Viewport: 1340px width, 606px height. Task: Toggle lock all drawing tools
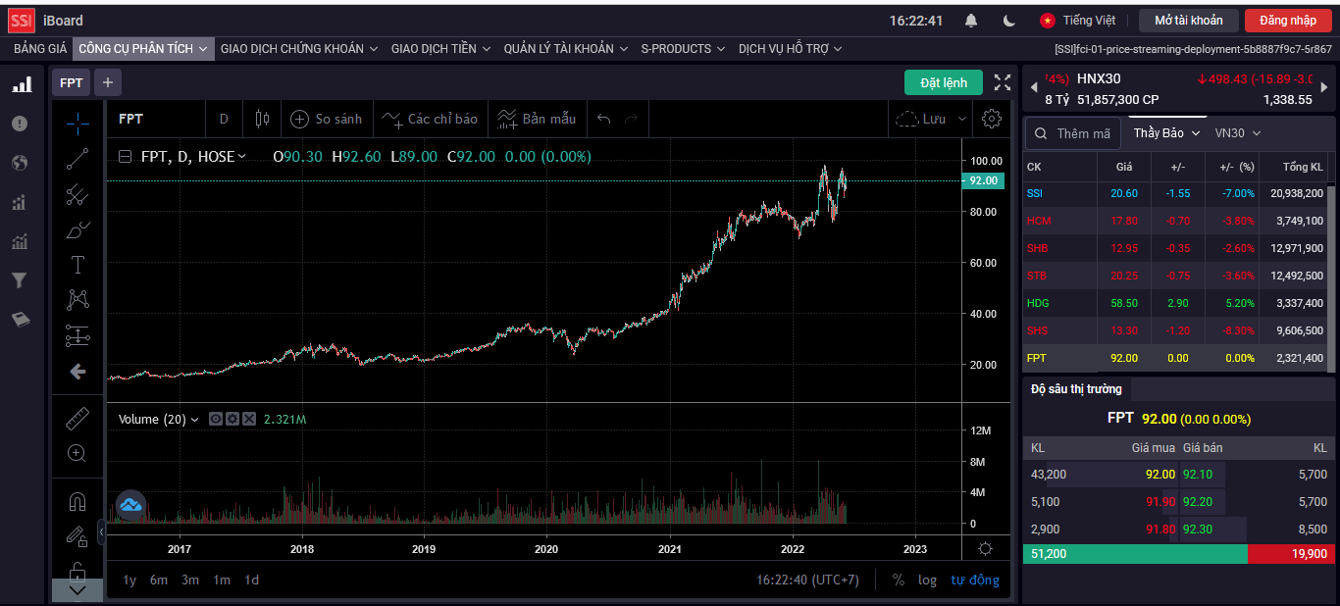(x=77, y=571)
